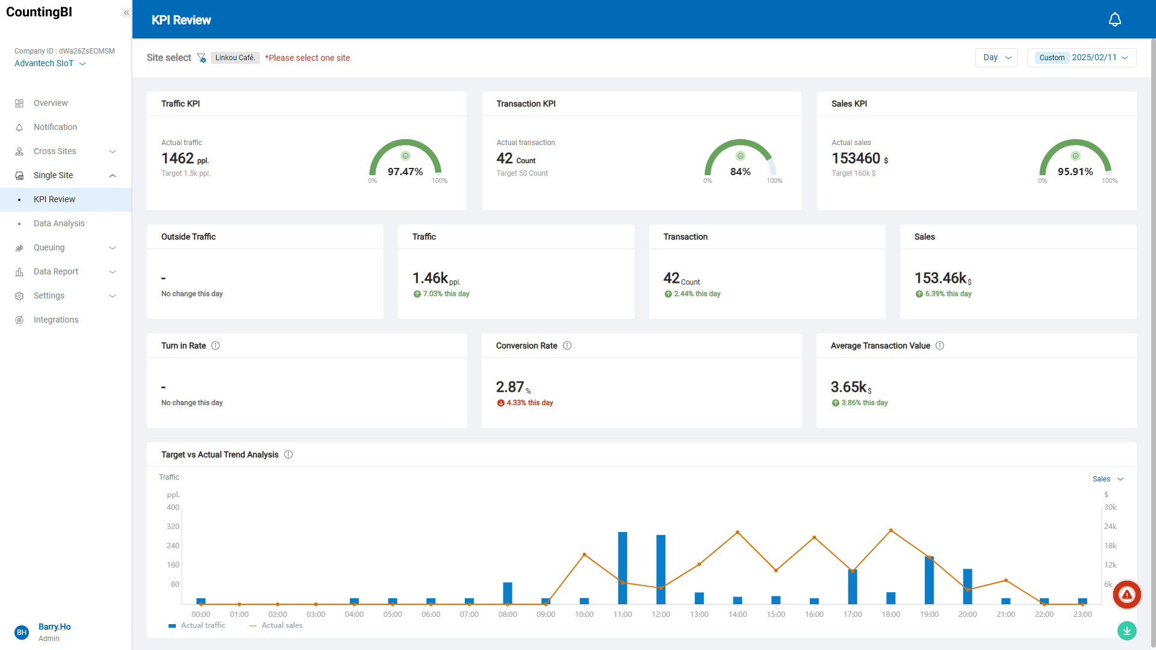The image size is (1156, 650).
Task: Open the Day period dropdown
Action: click(996, 58)
